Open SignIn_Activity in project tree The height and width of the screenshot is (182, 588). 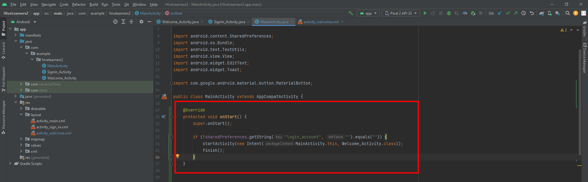coord(59,72)
